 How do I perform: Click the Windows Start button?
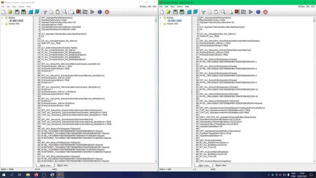pyautogui.click(x=3, y=175)
